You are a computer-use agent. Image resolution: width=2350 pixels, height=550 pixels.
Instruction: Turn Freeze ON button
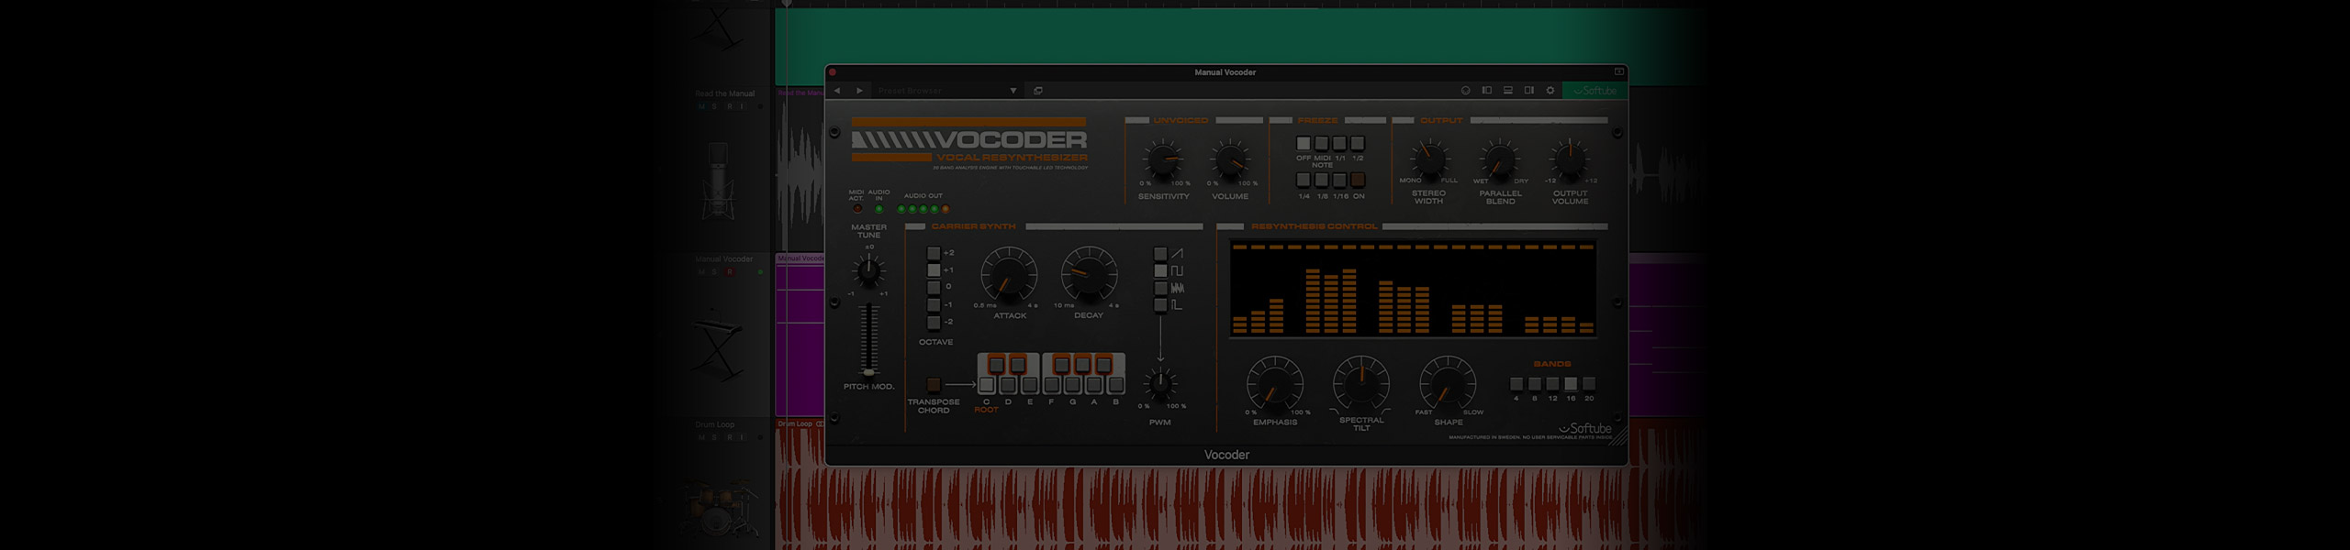coord(1358,181)
